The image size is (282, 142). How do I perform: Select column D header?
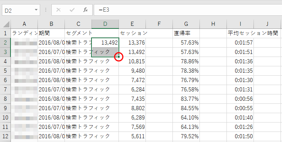[x=105, y=24]
